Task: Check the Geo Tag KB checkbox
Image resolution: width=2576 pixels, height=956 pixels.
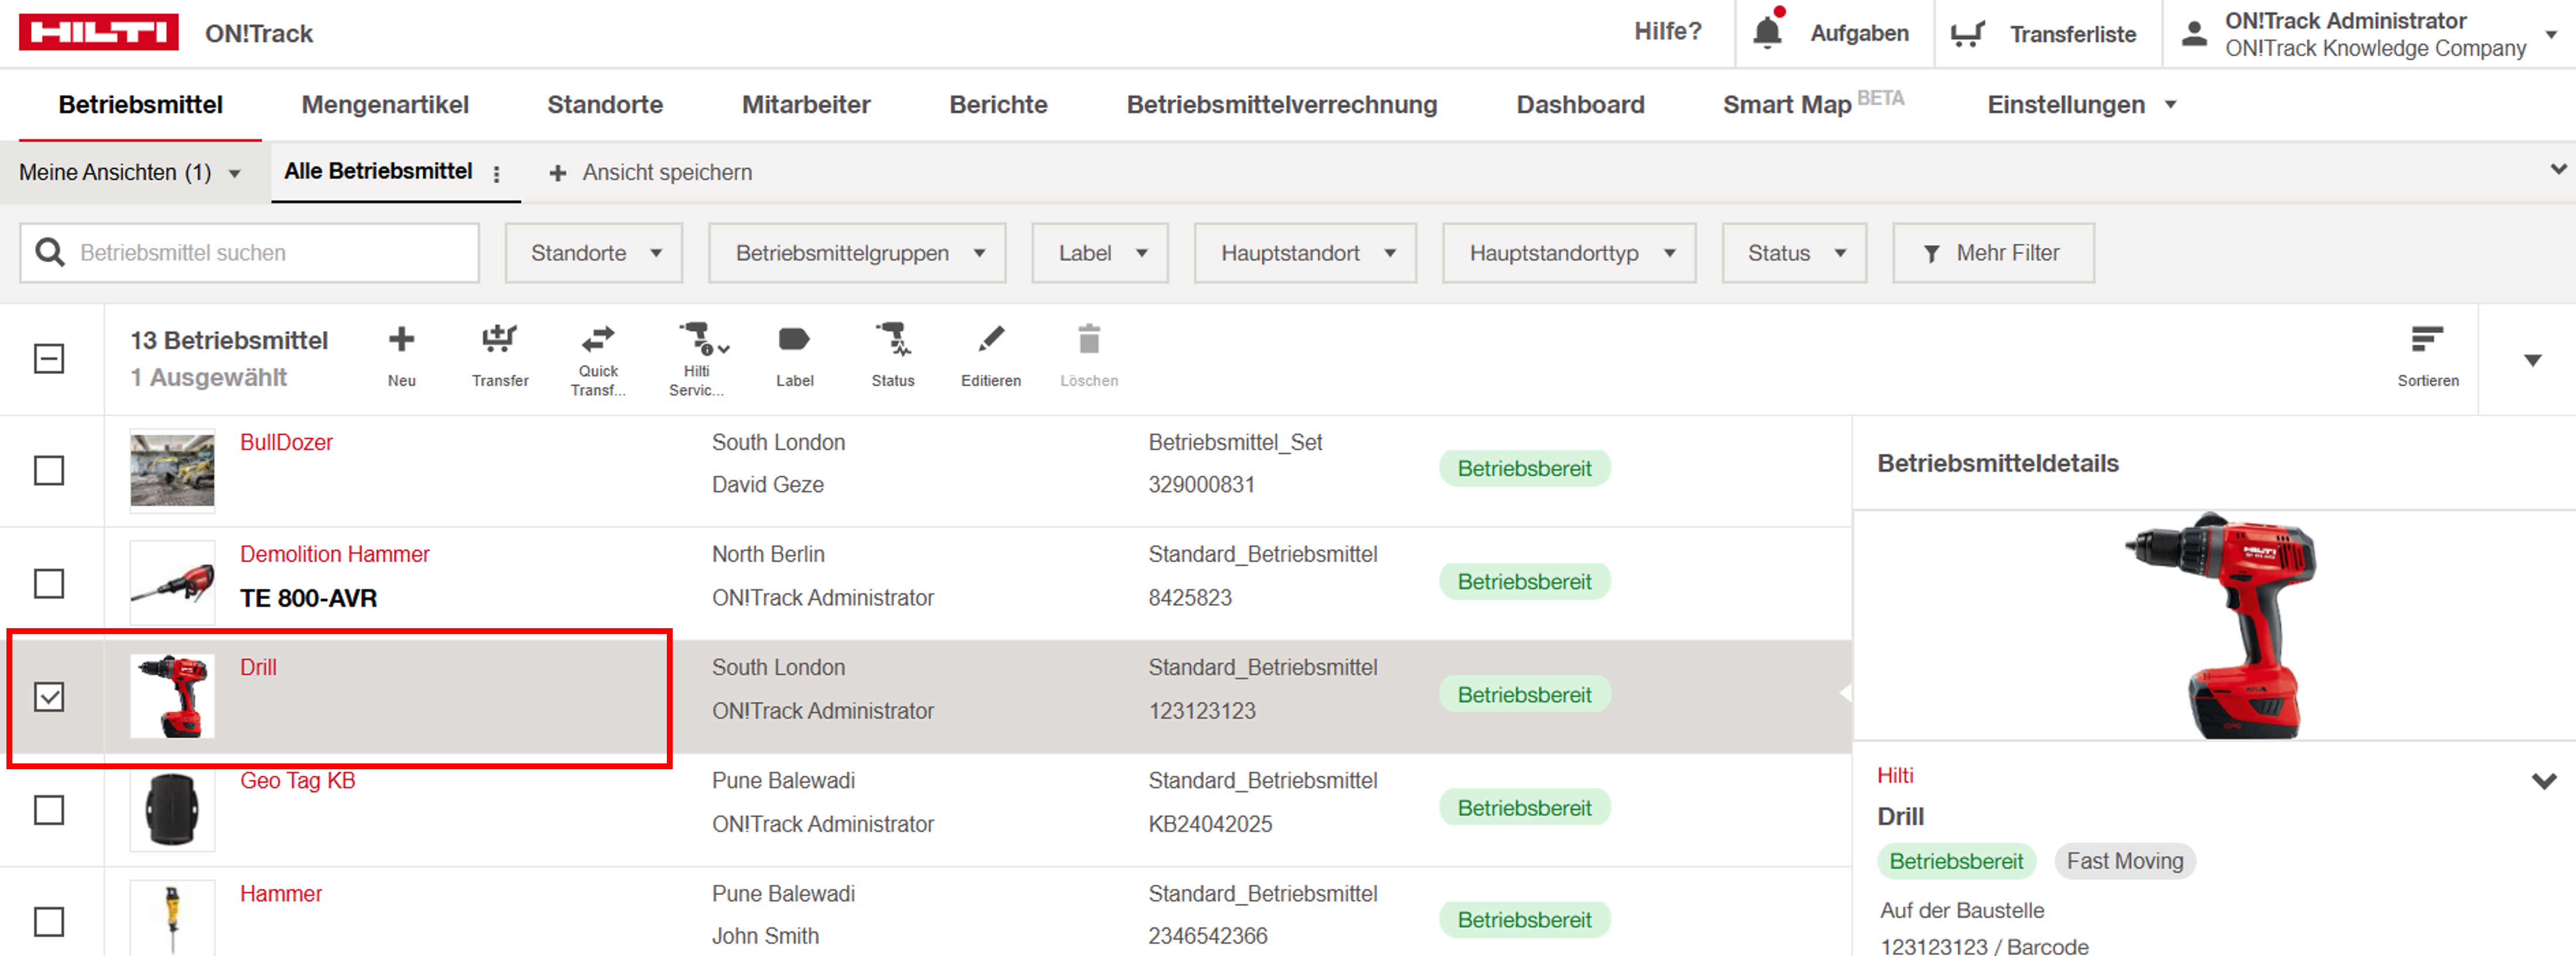Action: pos(49,809)
